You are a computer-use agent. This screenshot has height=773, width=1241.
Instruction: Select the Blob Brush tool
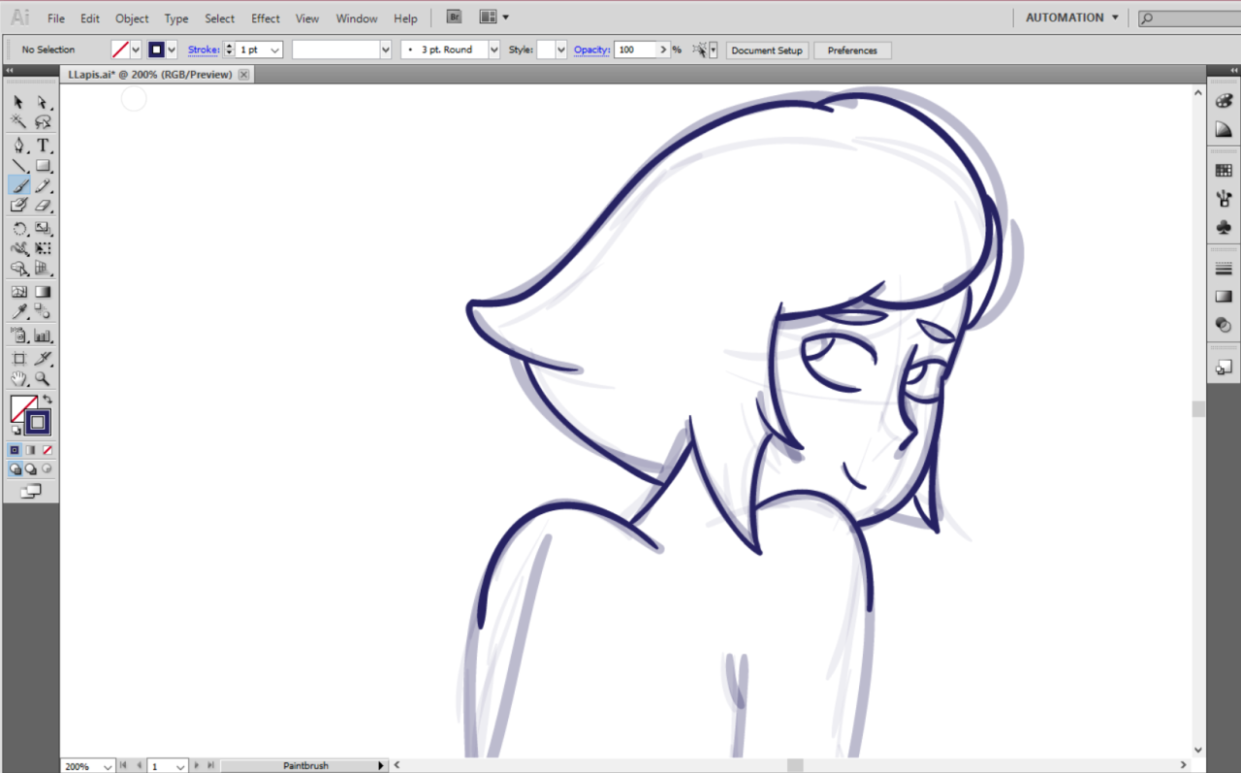tap(18, 206)
